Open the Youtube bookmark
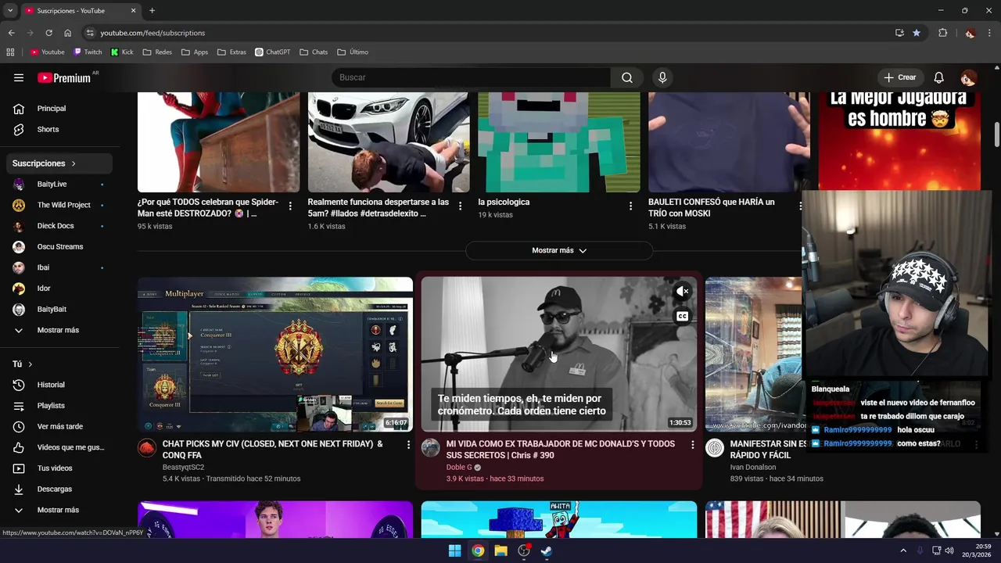Viewport: 1001px width, 563px height. (x=47, y=52)
